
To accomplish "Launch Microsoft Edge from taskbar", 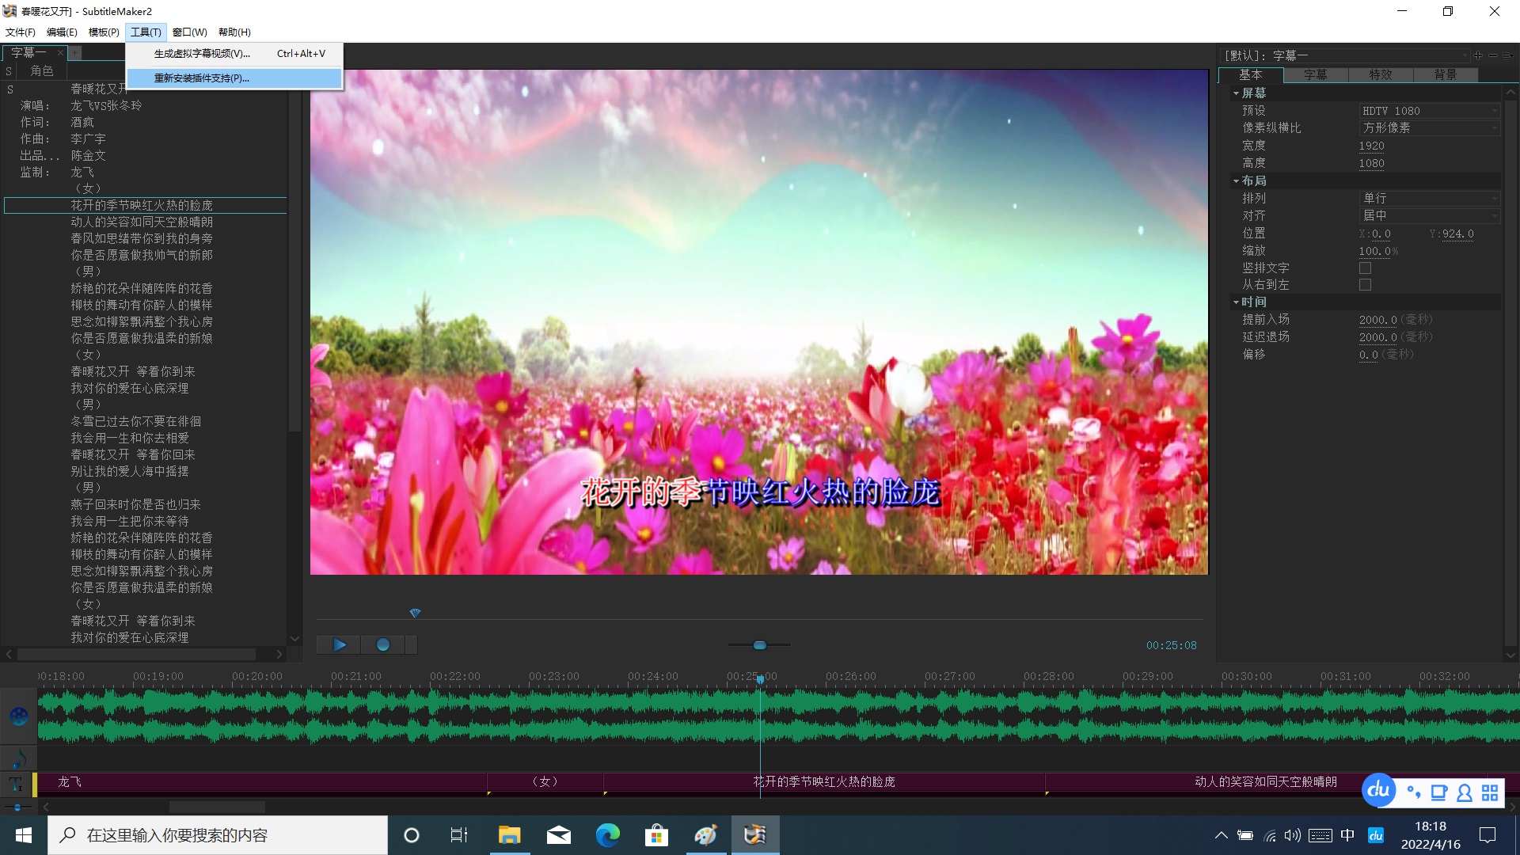I will pyautogui.click(x=608, y=835).
